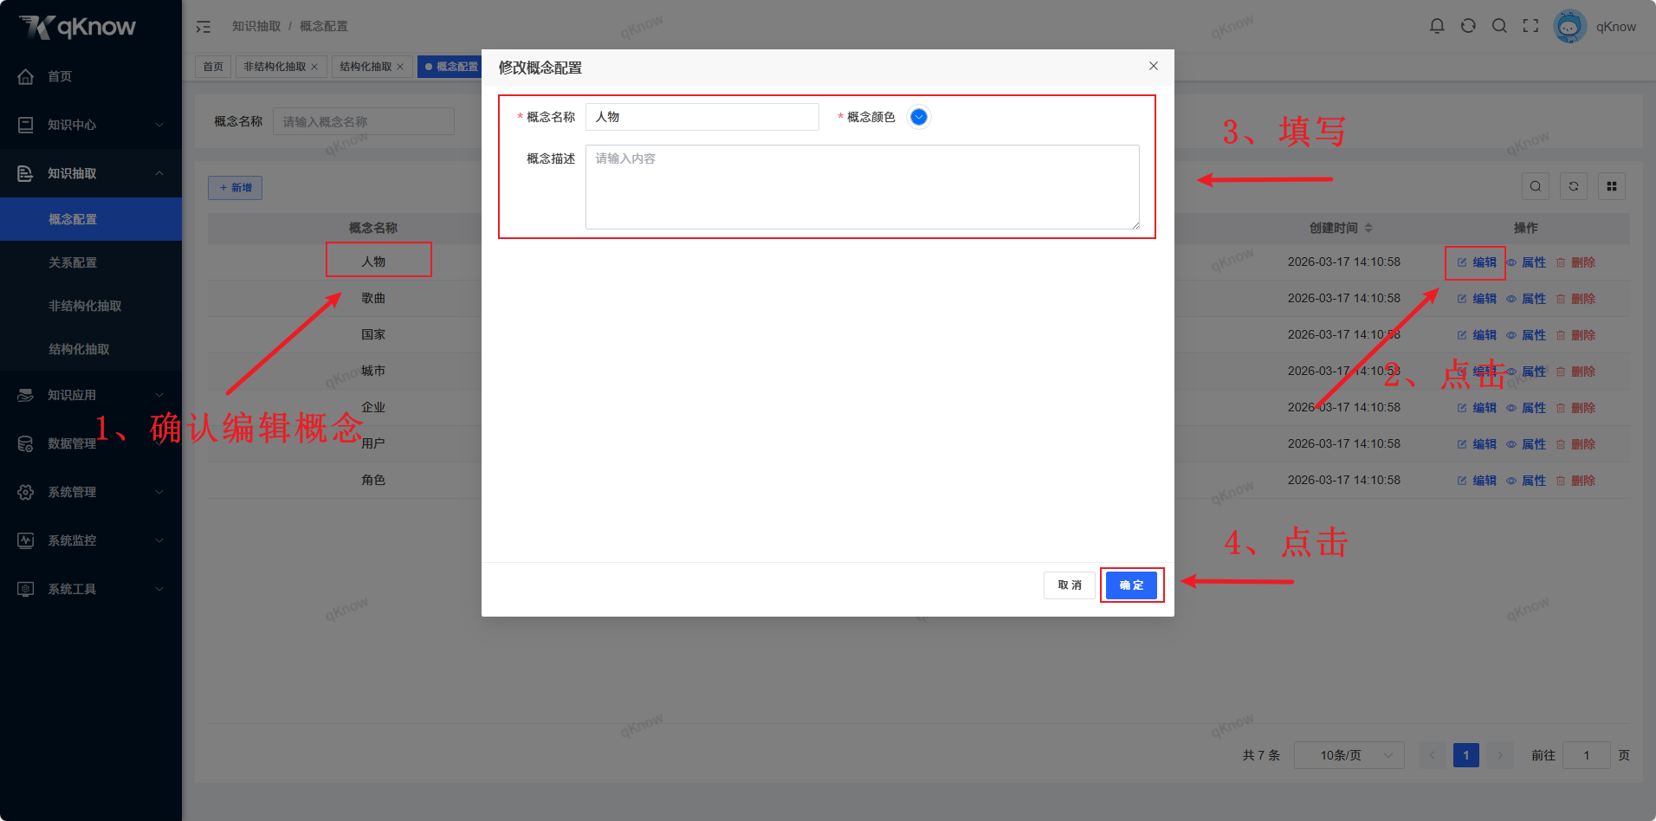1656x821 pixels.
Task: Click the 概念名称 search field
Action: pos(364,122)
